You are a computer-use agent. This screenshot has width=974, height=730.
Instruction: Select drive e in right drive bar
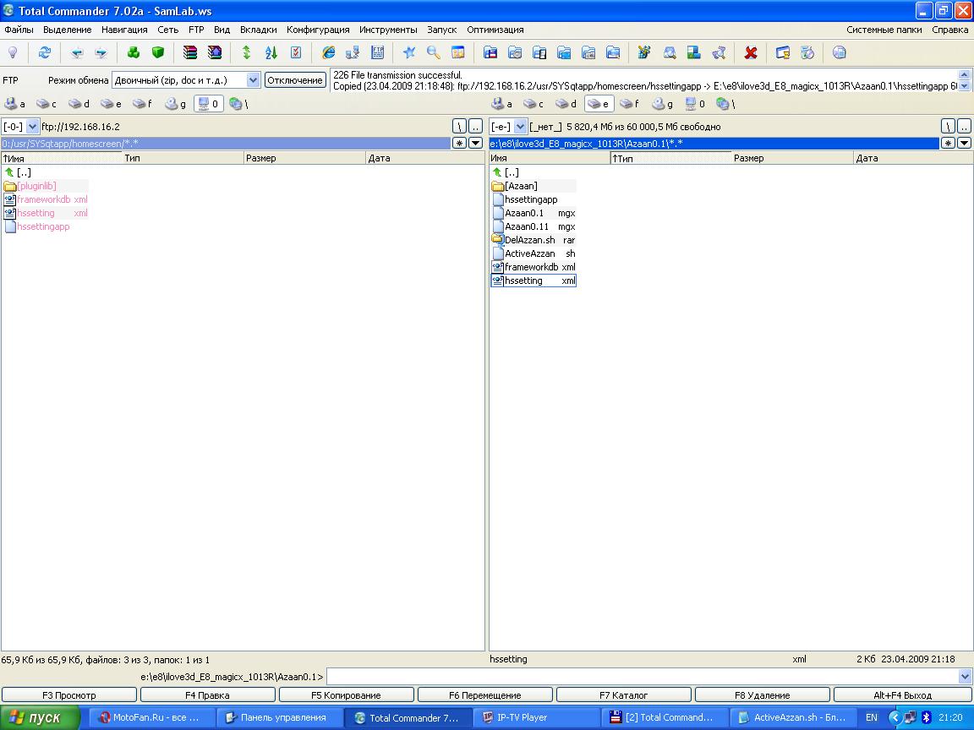point(599,104)
